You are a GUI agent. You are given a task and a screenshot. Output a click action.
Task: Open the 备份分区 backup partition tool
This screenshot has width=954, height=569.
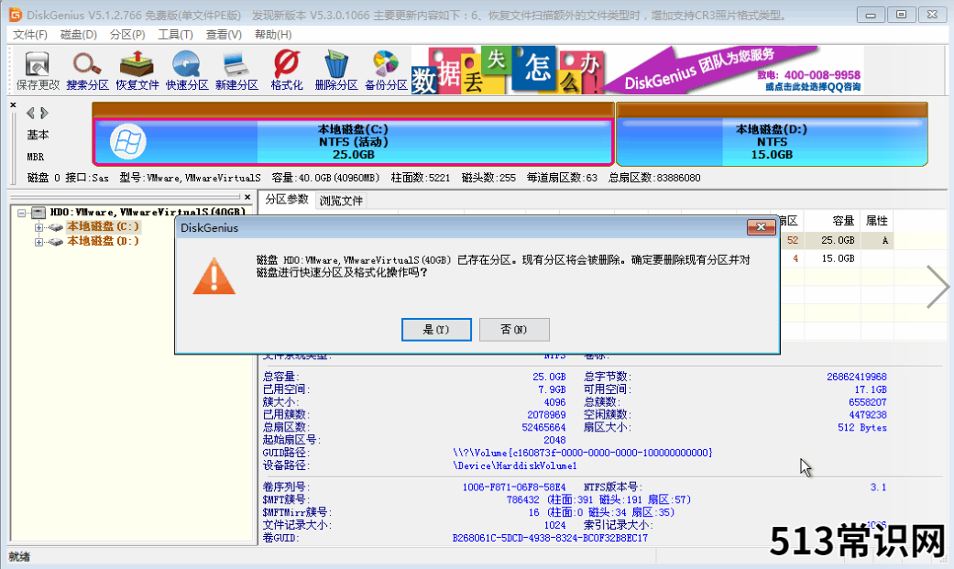pyautogui.click(x=386, y=71)
